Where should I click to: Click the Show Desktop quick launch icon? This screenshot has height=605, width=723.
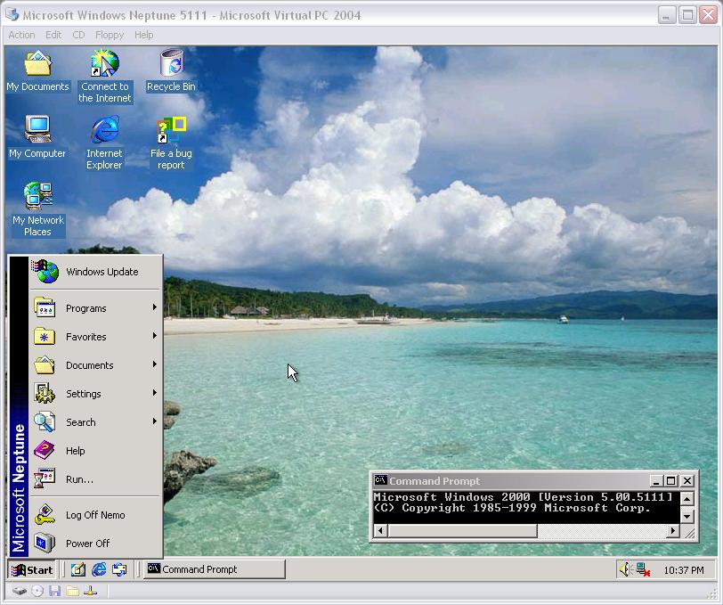pos(78,569)
